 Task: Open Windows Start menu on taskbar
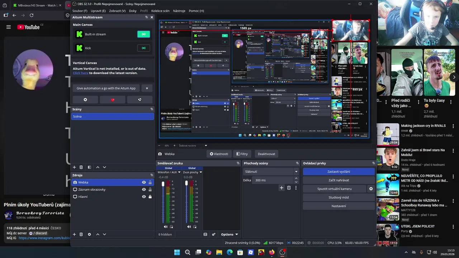click(177, 252)
